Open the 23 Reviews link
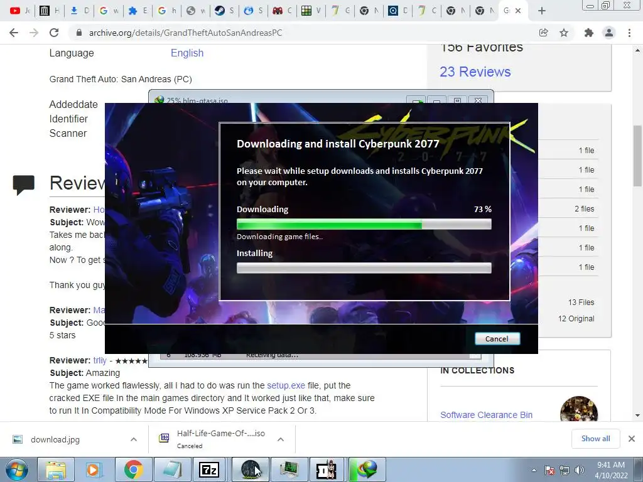 pos(475,72)
